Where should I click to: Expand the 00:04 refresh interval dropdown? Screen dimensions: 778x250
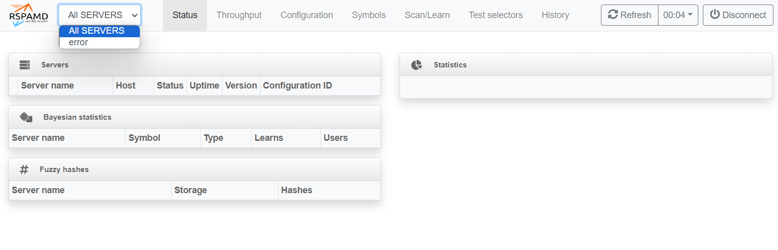[678, 15]
